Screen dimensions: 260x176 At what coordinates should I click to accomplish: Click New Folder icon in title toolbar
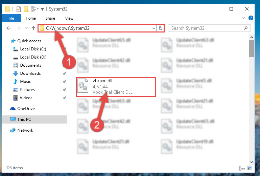click(26, 9)
